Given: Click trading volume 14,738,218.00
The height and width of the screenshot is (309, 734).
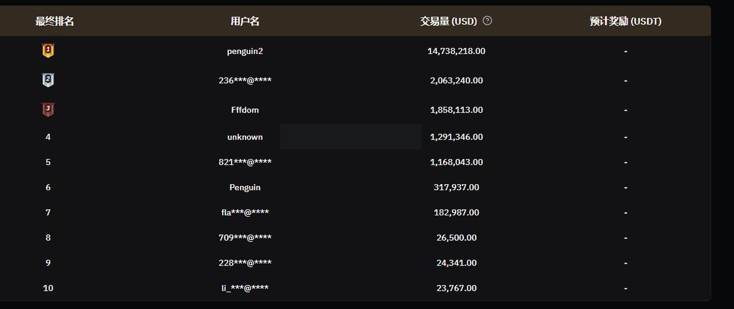Looking at the screenshot, I should 457,51.
